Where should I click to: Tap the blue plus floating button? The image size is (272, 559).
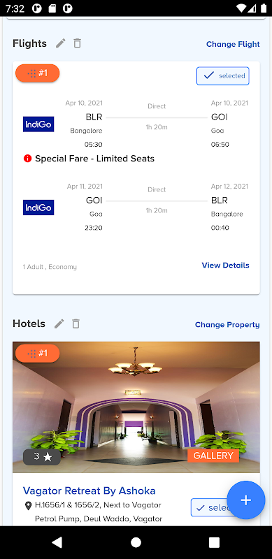coord(246,500)
